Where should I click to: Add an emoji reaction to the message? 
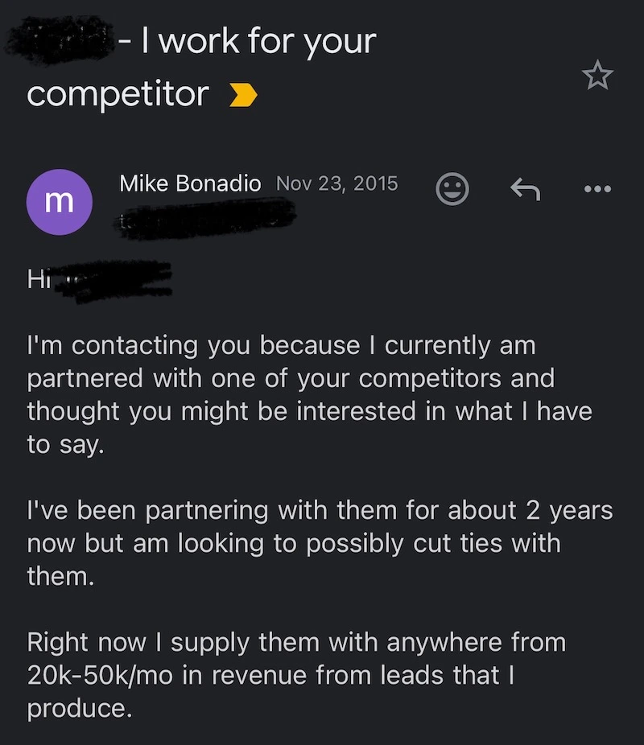tap(452, 190)
